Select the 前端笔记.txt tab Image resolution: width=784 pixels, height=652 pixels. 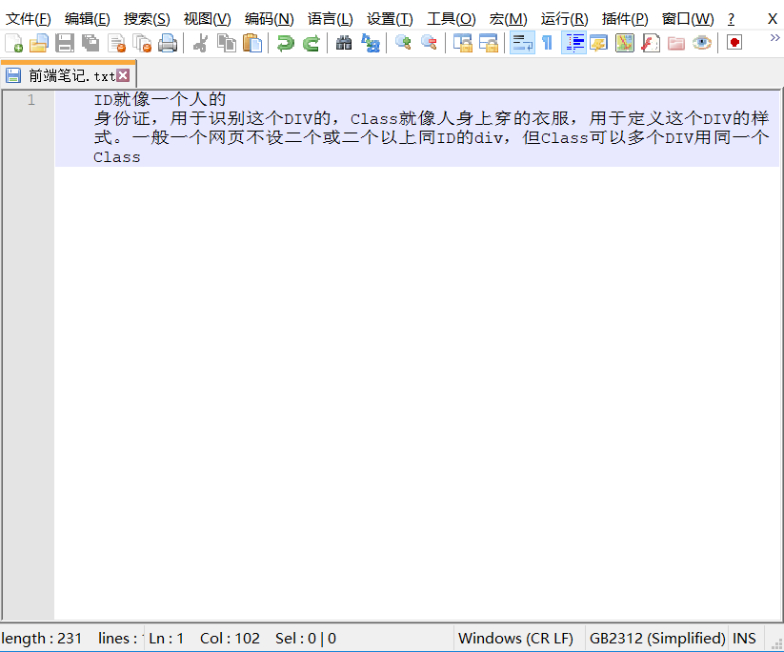click(69, 75)
